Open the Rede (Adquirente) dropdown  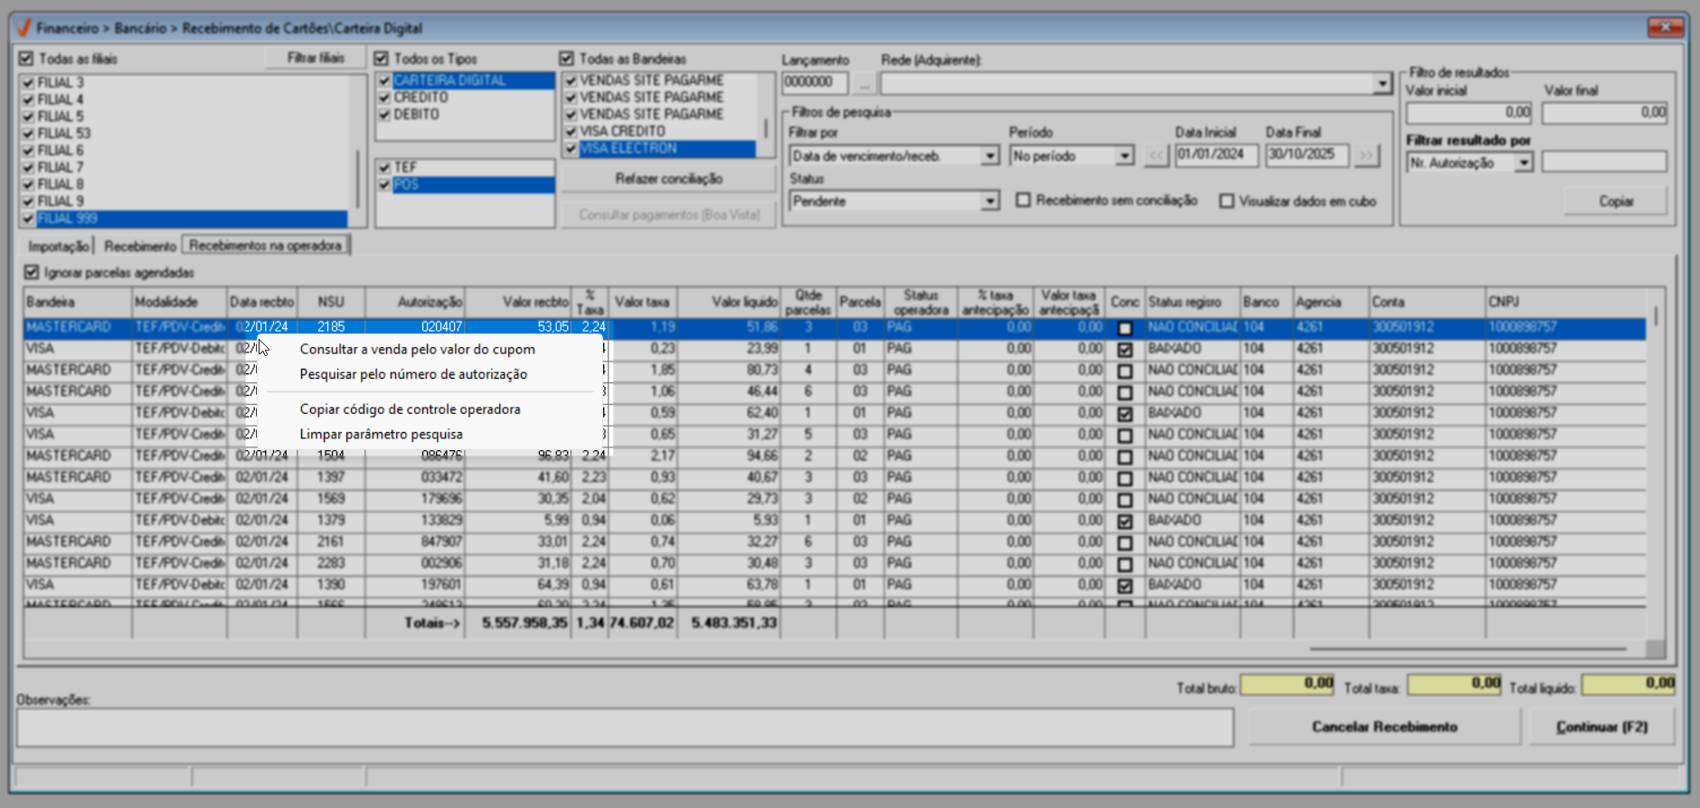pyautogui.click(x=1382, y=84)
